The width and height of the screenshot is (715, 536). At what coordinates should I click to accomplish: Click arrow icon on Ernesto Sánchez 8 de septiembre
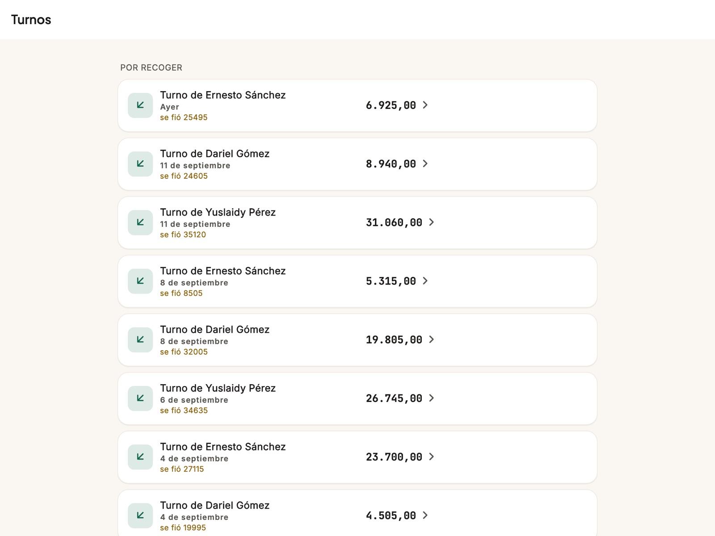(140, 281)
